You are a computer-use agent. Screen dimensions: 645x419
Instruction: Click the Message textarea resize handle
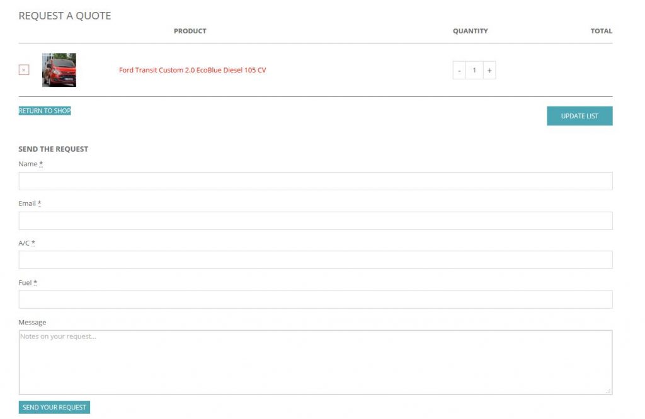tap(608, 391)
